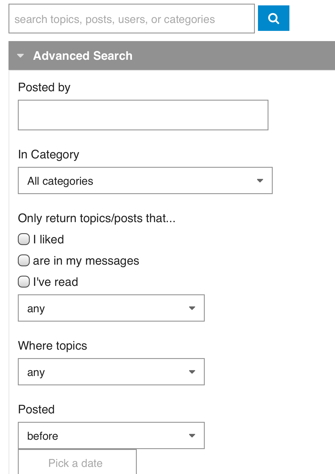
Task: Click the I liked label text
Action: tap(48, 240)
